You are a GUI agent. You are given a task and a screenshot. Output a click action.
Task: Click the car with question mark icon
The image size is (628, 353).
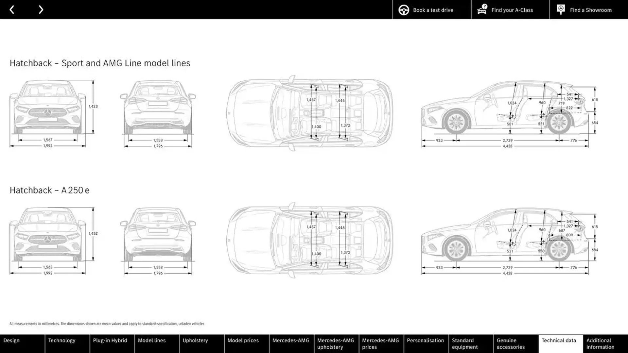(x=482, y=9)
